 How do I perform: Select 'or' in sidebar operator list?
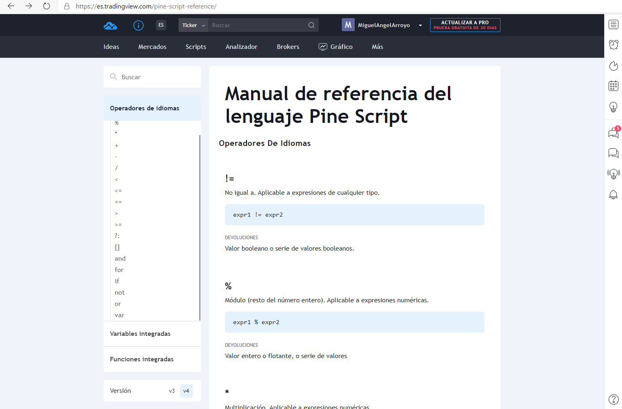point(118,304)
